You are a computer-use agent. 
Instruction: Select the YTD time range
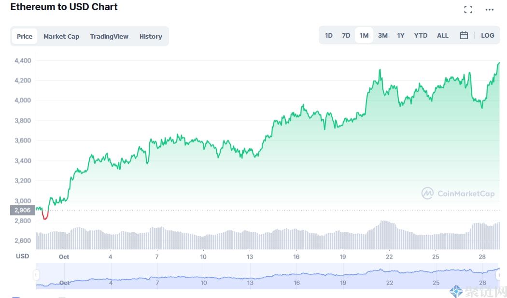(x=421, y=35)
